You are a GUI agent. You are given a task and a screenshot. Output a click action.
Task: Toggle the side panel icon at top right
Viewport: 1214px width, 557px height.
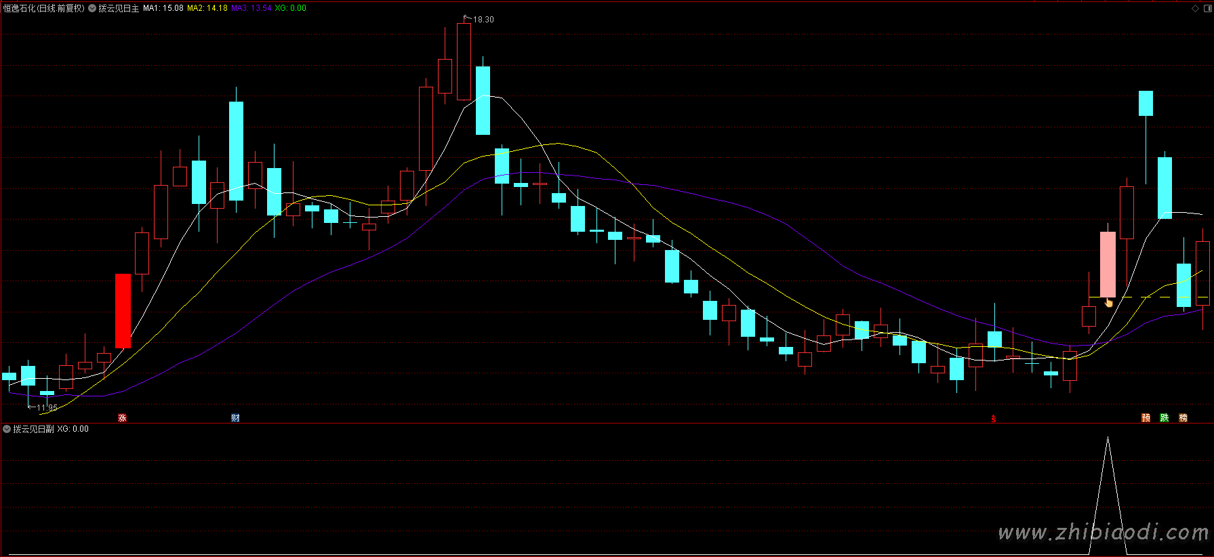(1207, 8)
